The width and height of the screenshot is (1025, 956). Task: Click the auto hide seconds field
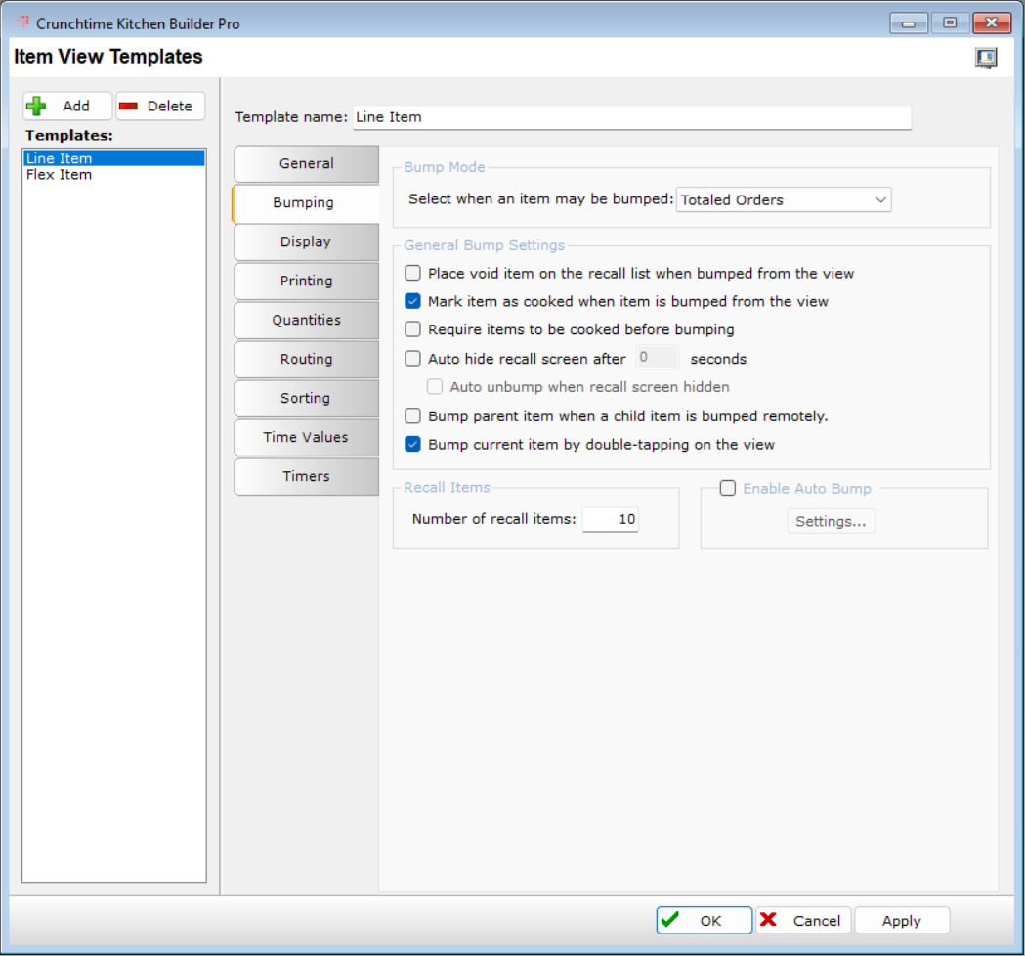(x=657, y=357)
